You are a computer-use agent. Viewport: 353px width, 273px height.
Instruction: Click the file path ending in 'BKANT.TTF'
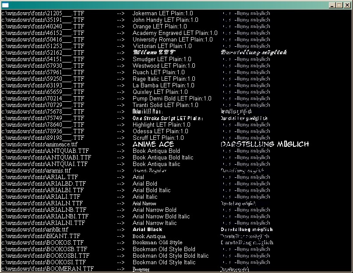[x=41, y=236]
